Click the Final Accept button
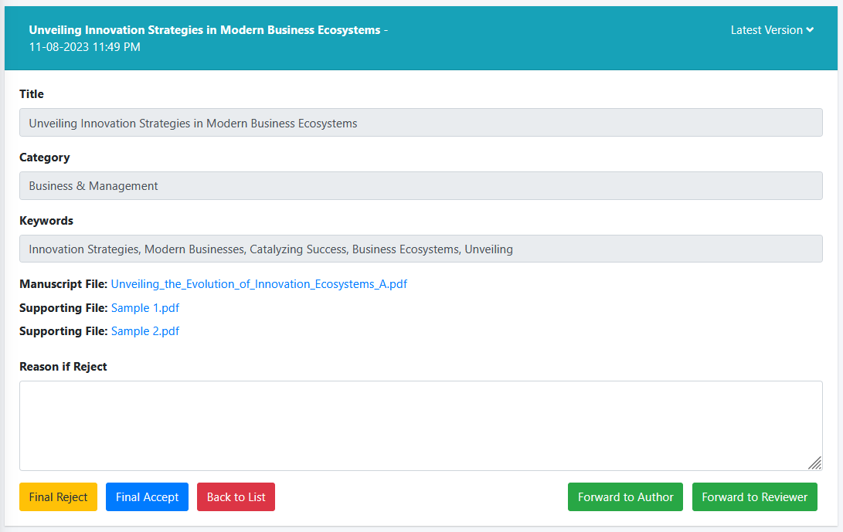The width and height of the screenshot is (843, 532). [x=147, y=496]
